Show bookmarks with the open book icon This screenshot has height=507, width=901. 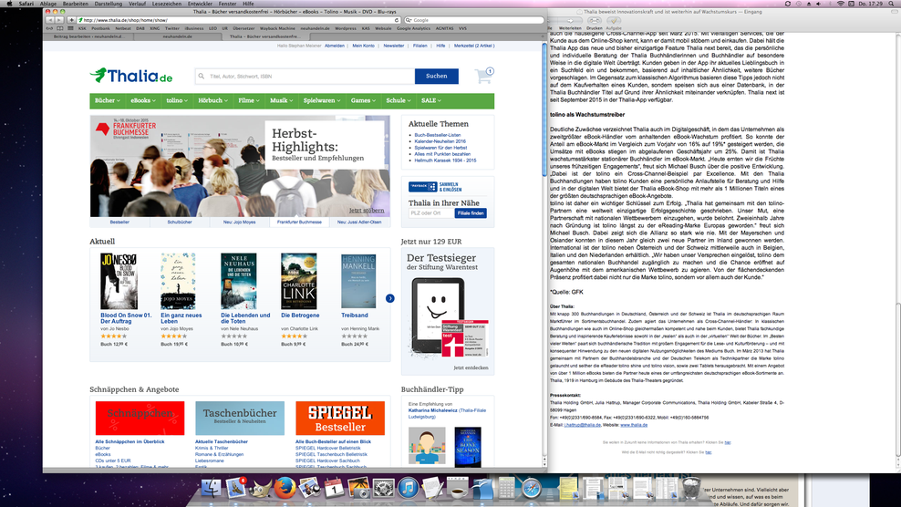[x=60, y=28]
